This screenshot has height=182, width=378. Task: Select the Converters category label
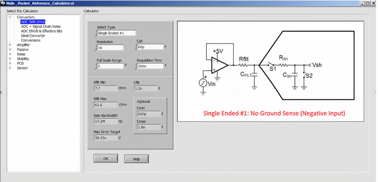26,17
